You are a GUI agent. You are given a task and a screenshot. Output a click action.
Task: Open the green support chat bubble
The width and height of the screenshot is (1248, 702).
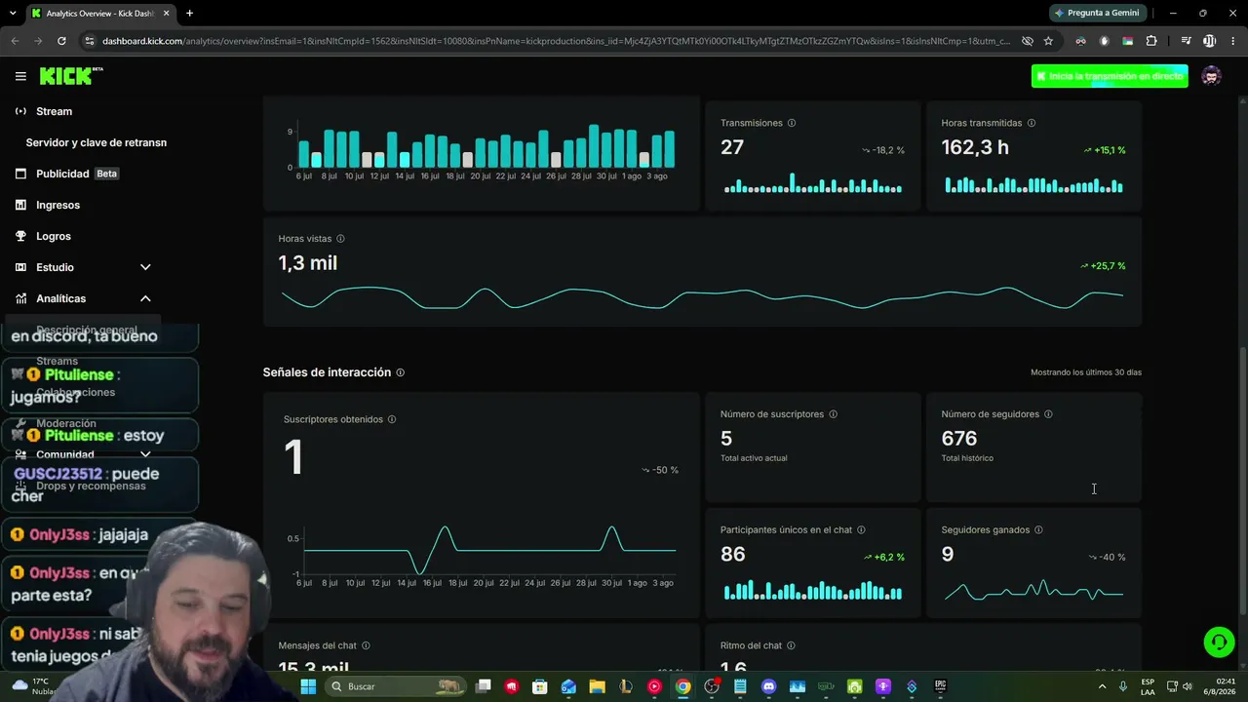click(1219, 642)
